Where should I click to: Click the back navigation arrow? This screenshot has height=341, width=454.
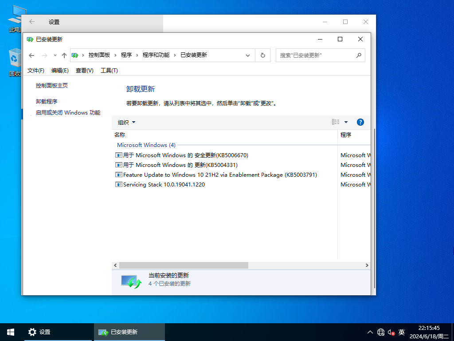[x=31, y=55]
